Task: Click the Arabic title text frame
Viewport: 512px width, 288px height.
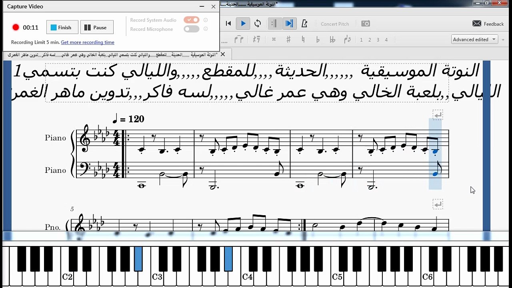Action: [x=247, y=82]
